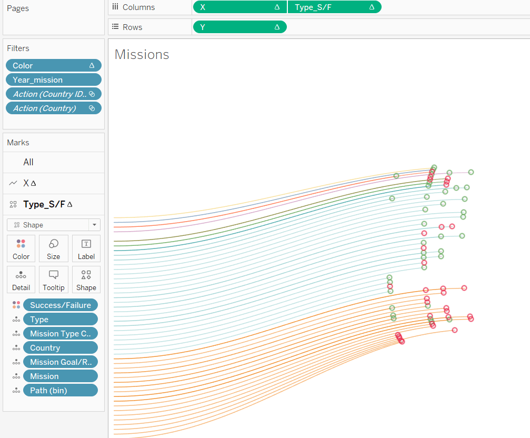This screenshot has width=530, height=438.
Task: Open the Size mark property
Action: click(x=53, y=248)
